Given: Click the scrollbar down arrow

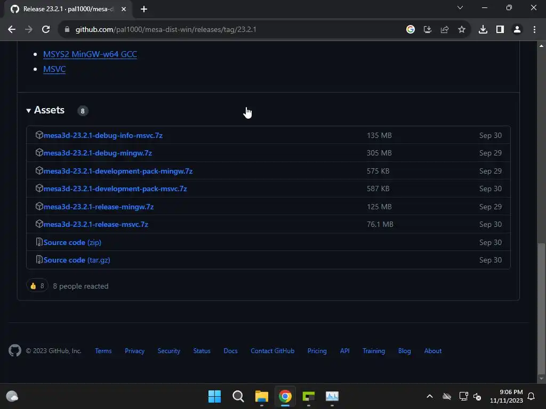Looking at the screenshot, I should tap(541, 379).
